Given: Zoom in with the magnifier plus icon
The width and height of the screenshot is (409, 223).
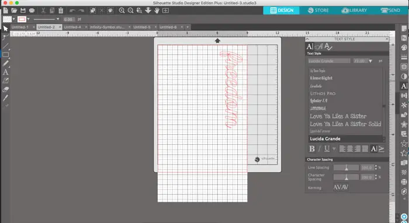Looking at the screenshot, I should [x=122, y=11].
